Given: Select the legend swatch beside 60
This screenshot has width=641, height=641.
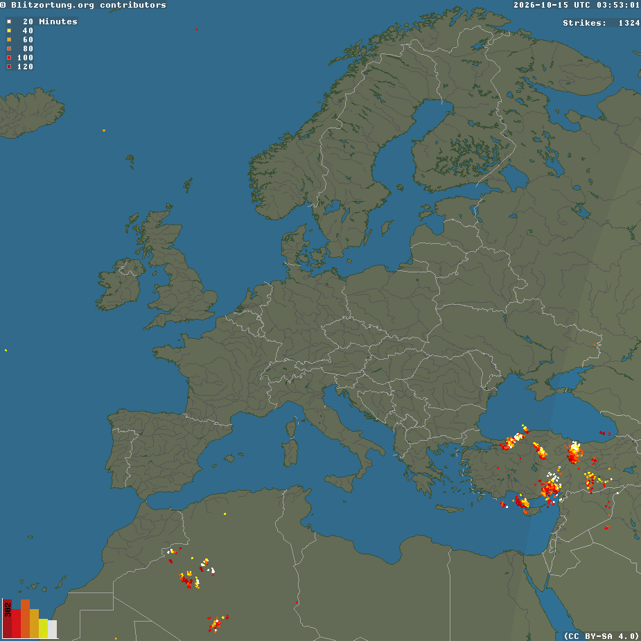Looking at the screenshot, I should tap(9, 39).
